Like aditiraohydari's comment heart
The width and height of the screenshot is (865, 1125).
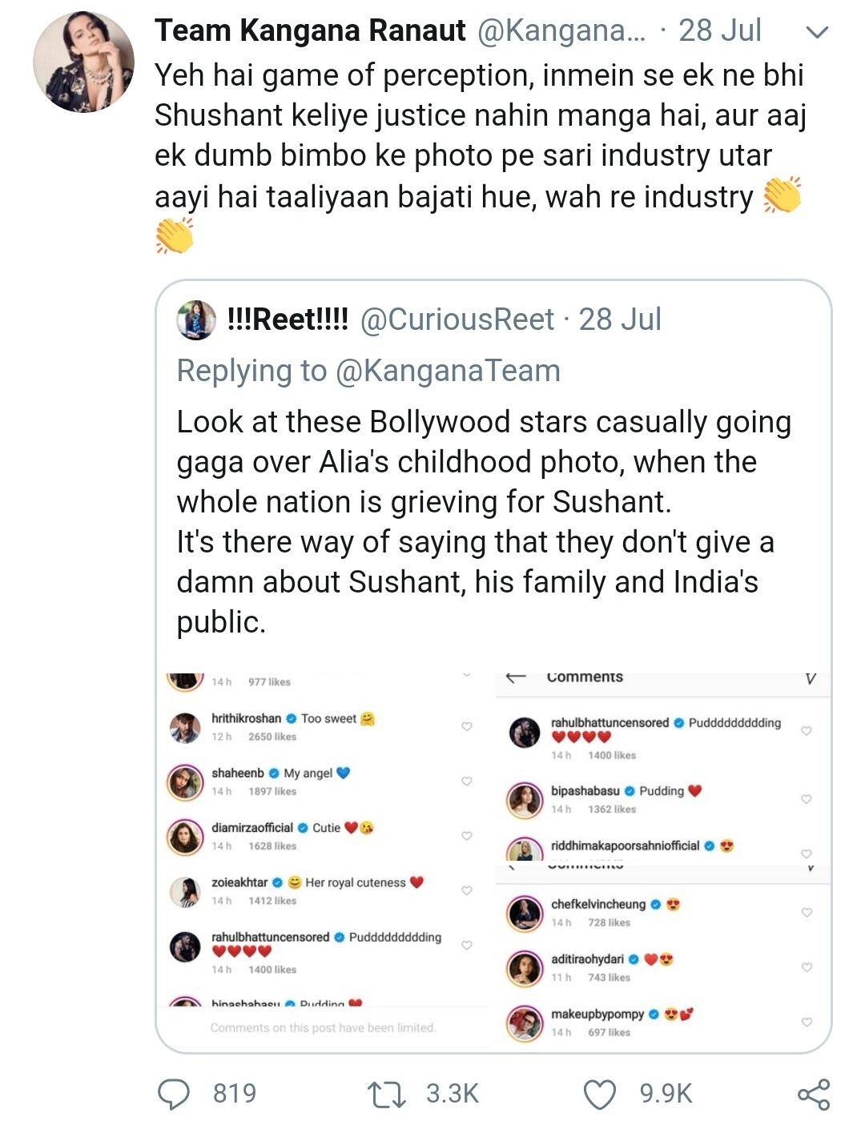pyautogui.click(x=807, y=967)
